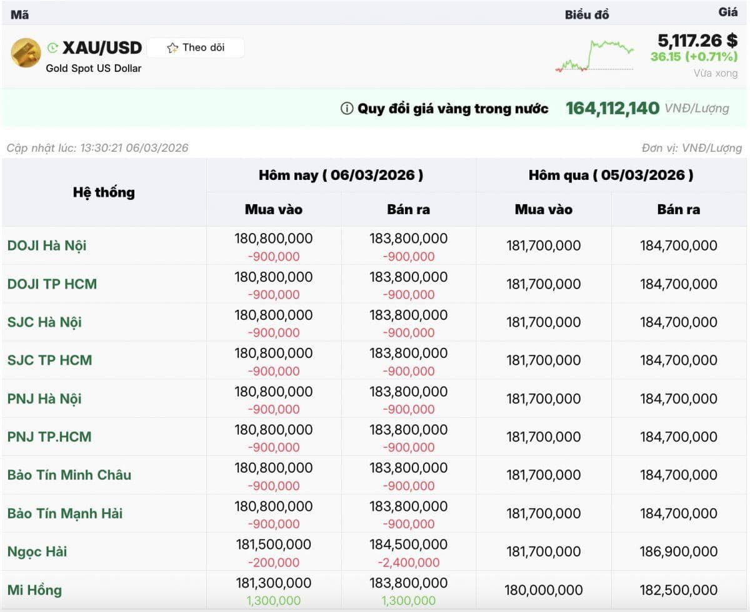Click the Vừa xong status text
Image resolution: width=750 pixels, height=612 pixels.
click(x=716, y=73)
